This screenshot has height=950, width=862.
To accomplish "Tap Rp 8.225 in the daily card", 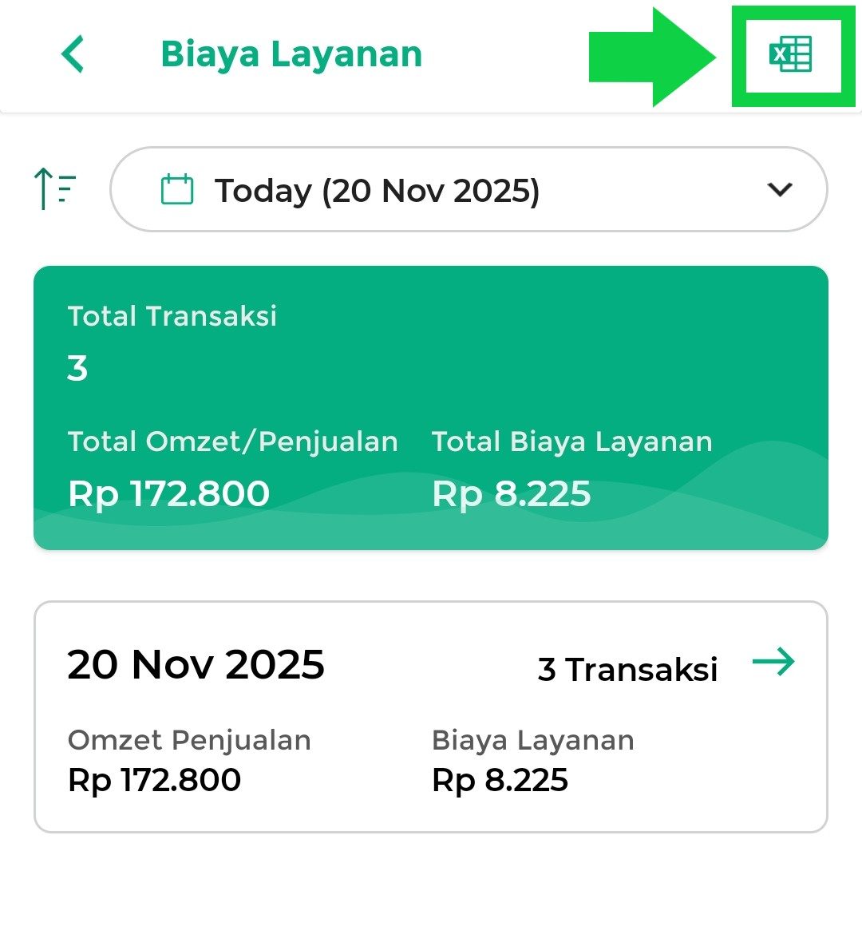I will pyautogui.click(x=500, y=780).
